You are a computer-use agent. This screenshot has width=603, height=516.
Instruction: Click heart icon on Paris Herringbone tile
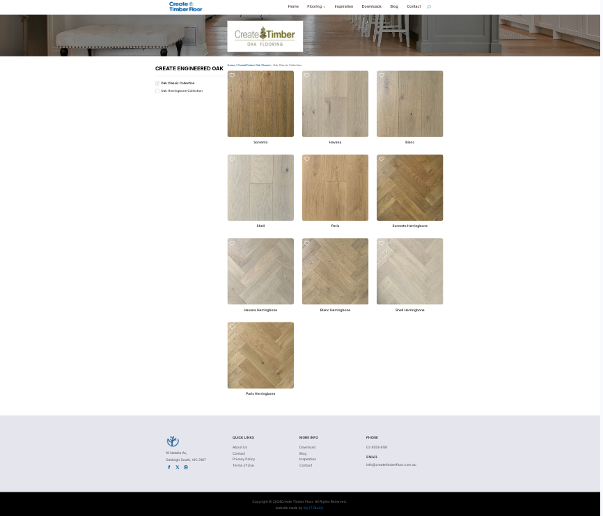pos(233,327)
